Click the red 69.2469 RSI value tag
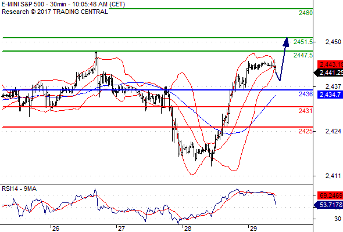 pos(330,195)
